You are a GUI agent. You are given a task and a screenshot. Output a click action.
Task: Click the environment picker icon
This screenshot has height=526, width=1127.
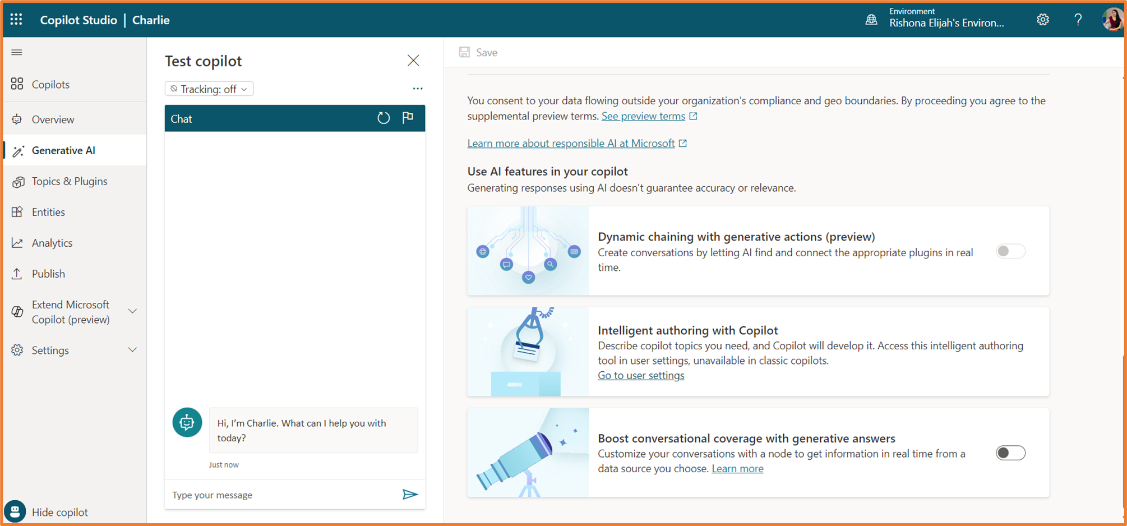(x=871, y=20)
